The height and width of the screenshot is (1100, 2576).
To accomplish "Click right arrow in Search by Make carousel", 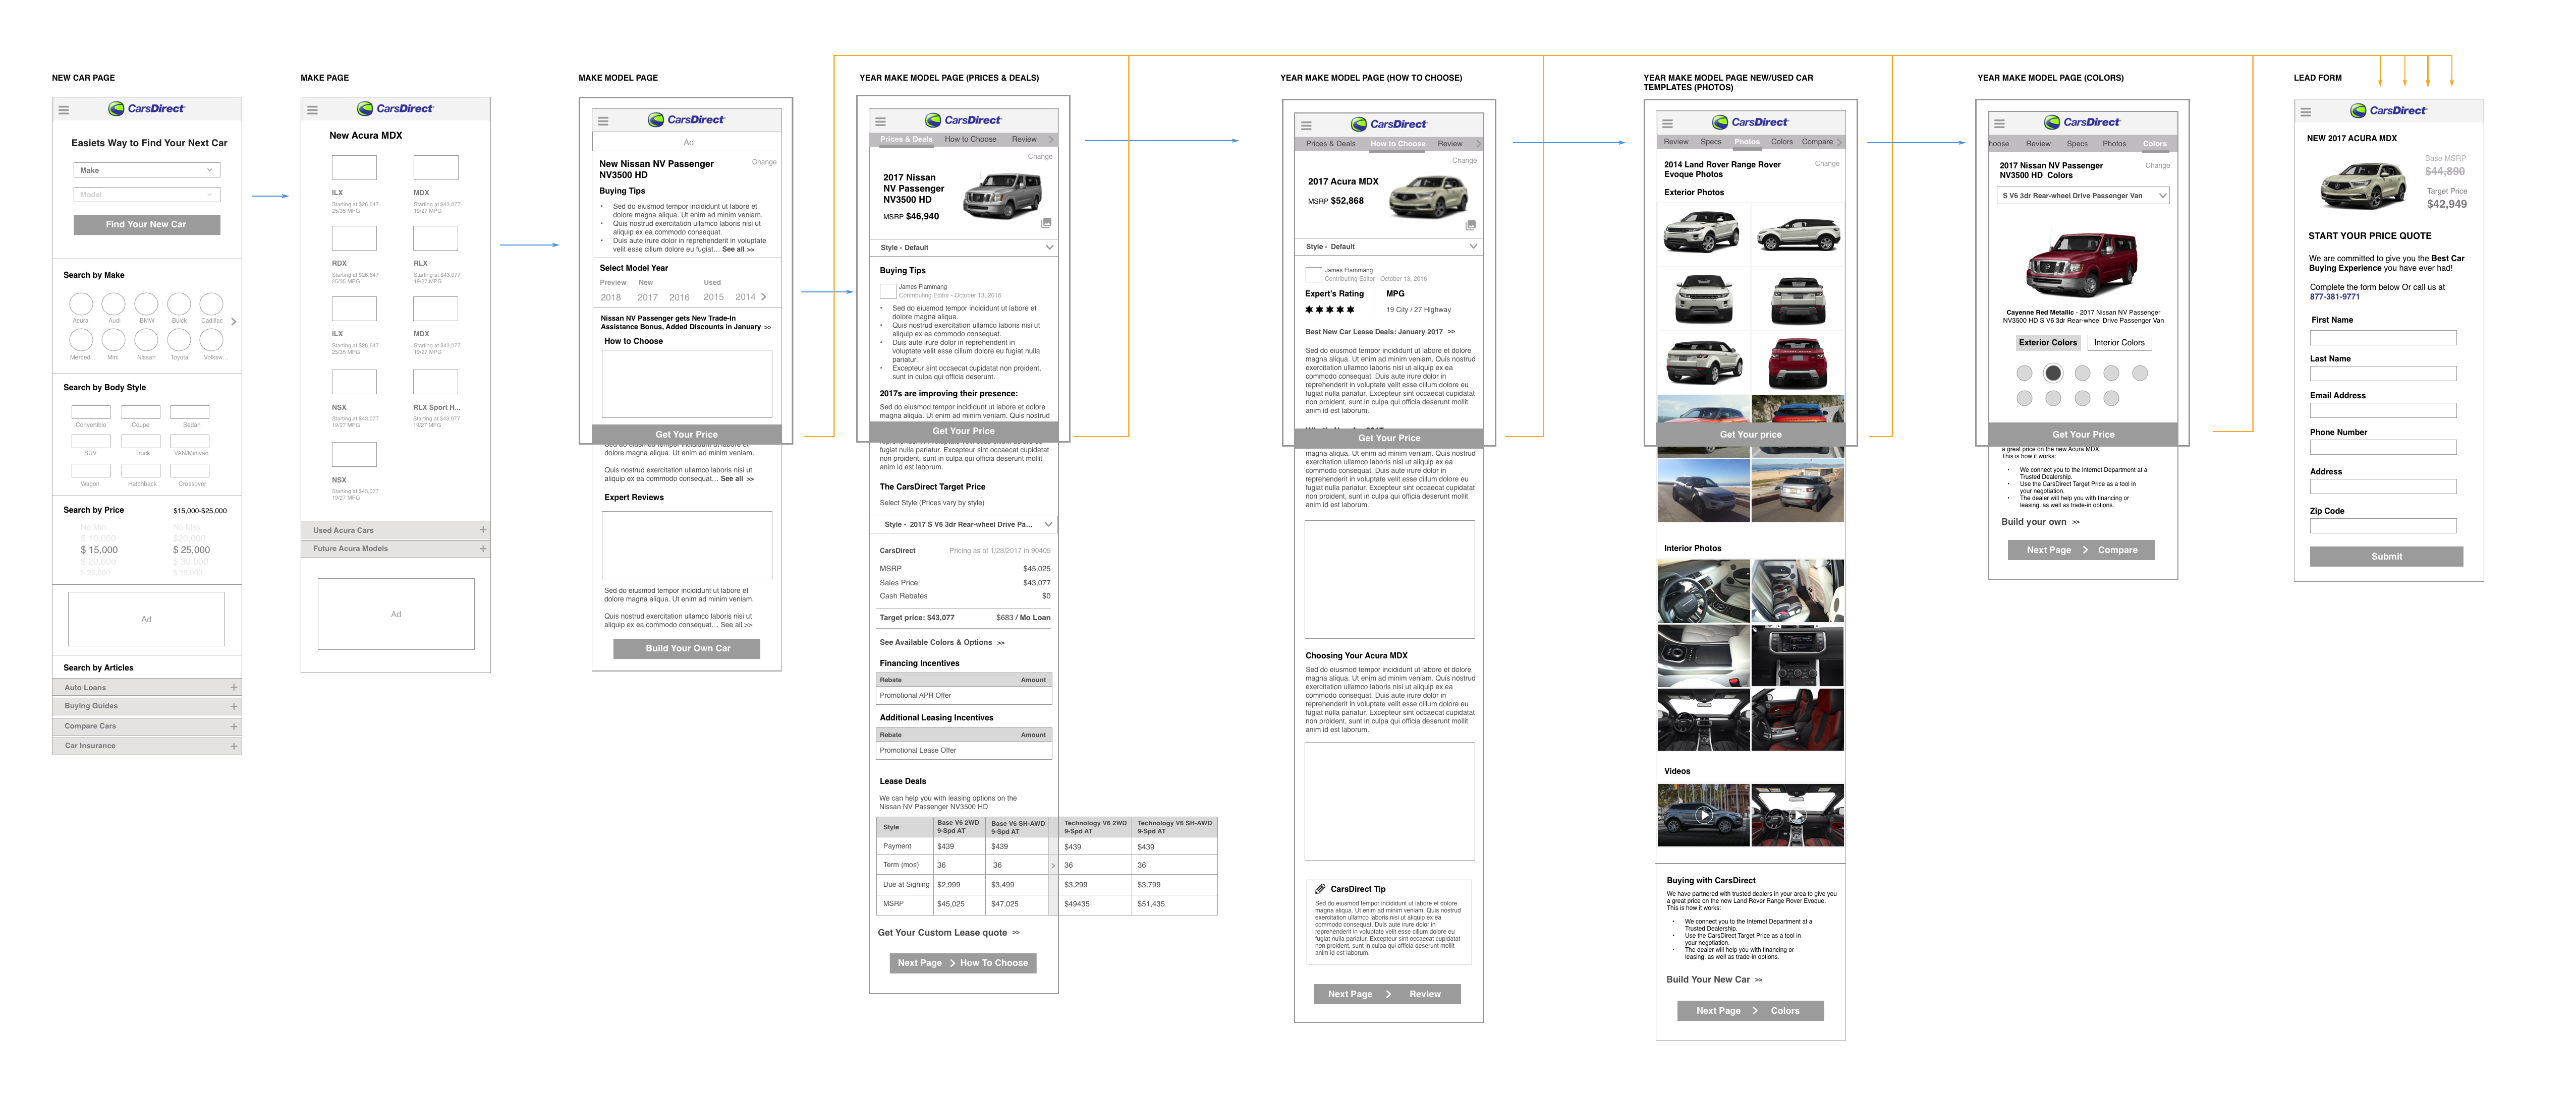I will 234,322.
